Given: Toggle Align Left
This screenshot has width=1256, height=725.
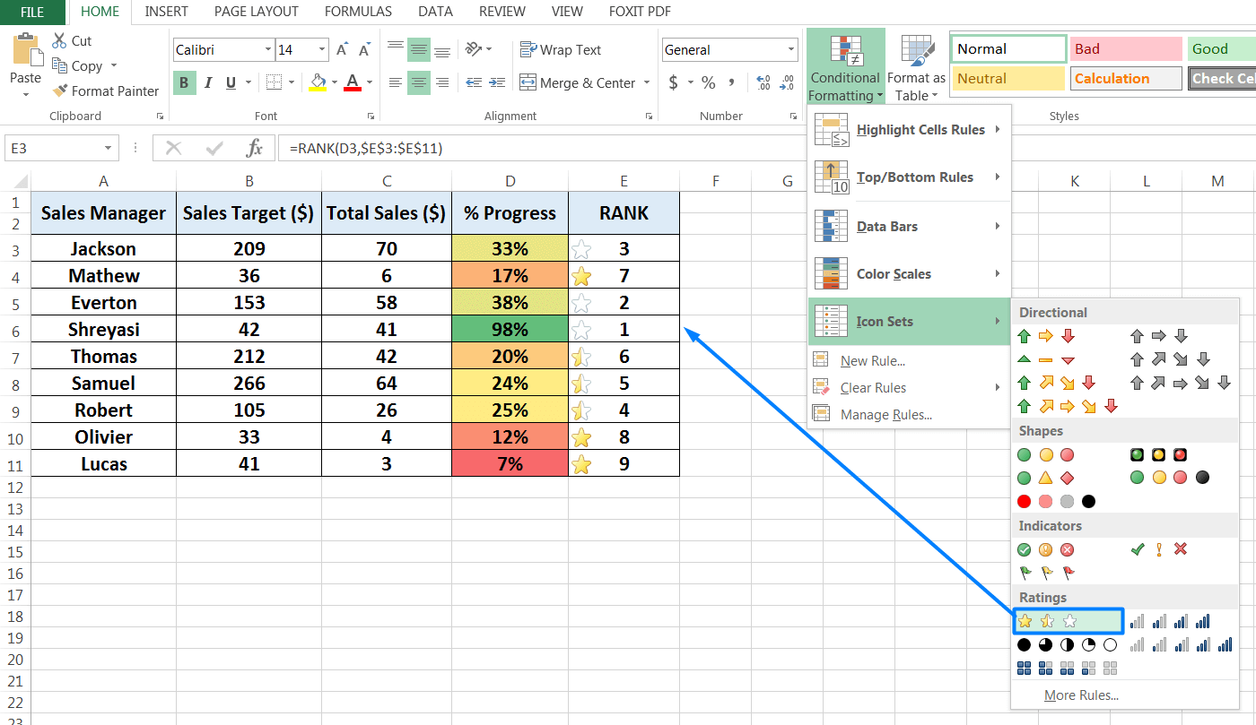Looking at the screenshot, I should (396, 83).
